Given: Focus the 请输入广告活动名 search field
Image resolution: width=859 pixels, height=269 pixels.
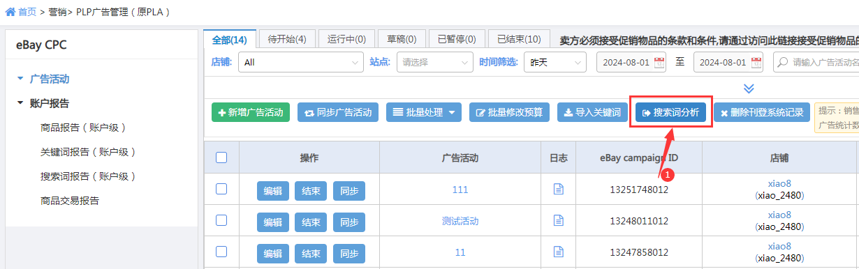Looking at the screenshot, I should click(817, 62).
